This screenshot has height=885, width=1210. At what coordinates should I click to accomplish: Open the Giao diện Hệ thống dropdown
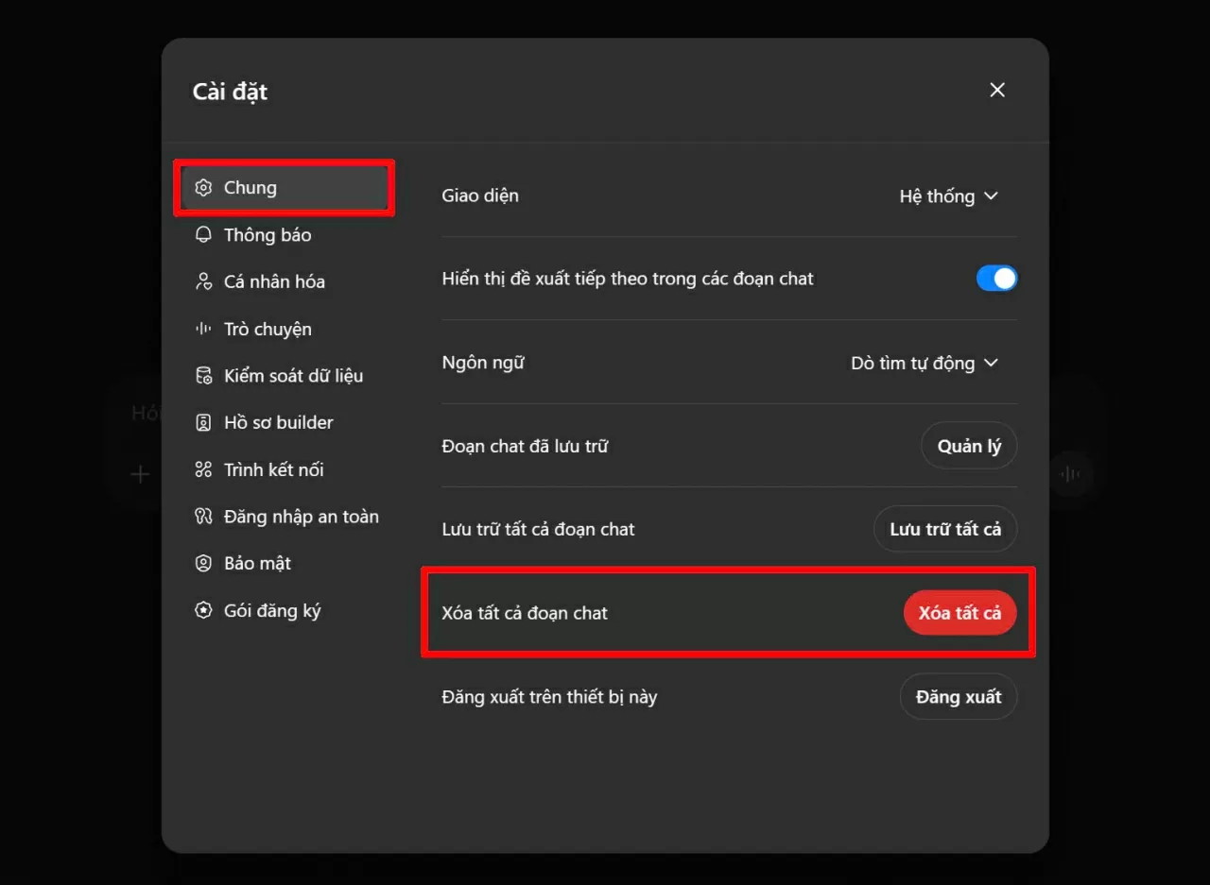point(949,196)
